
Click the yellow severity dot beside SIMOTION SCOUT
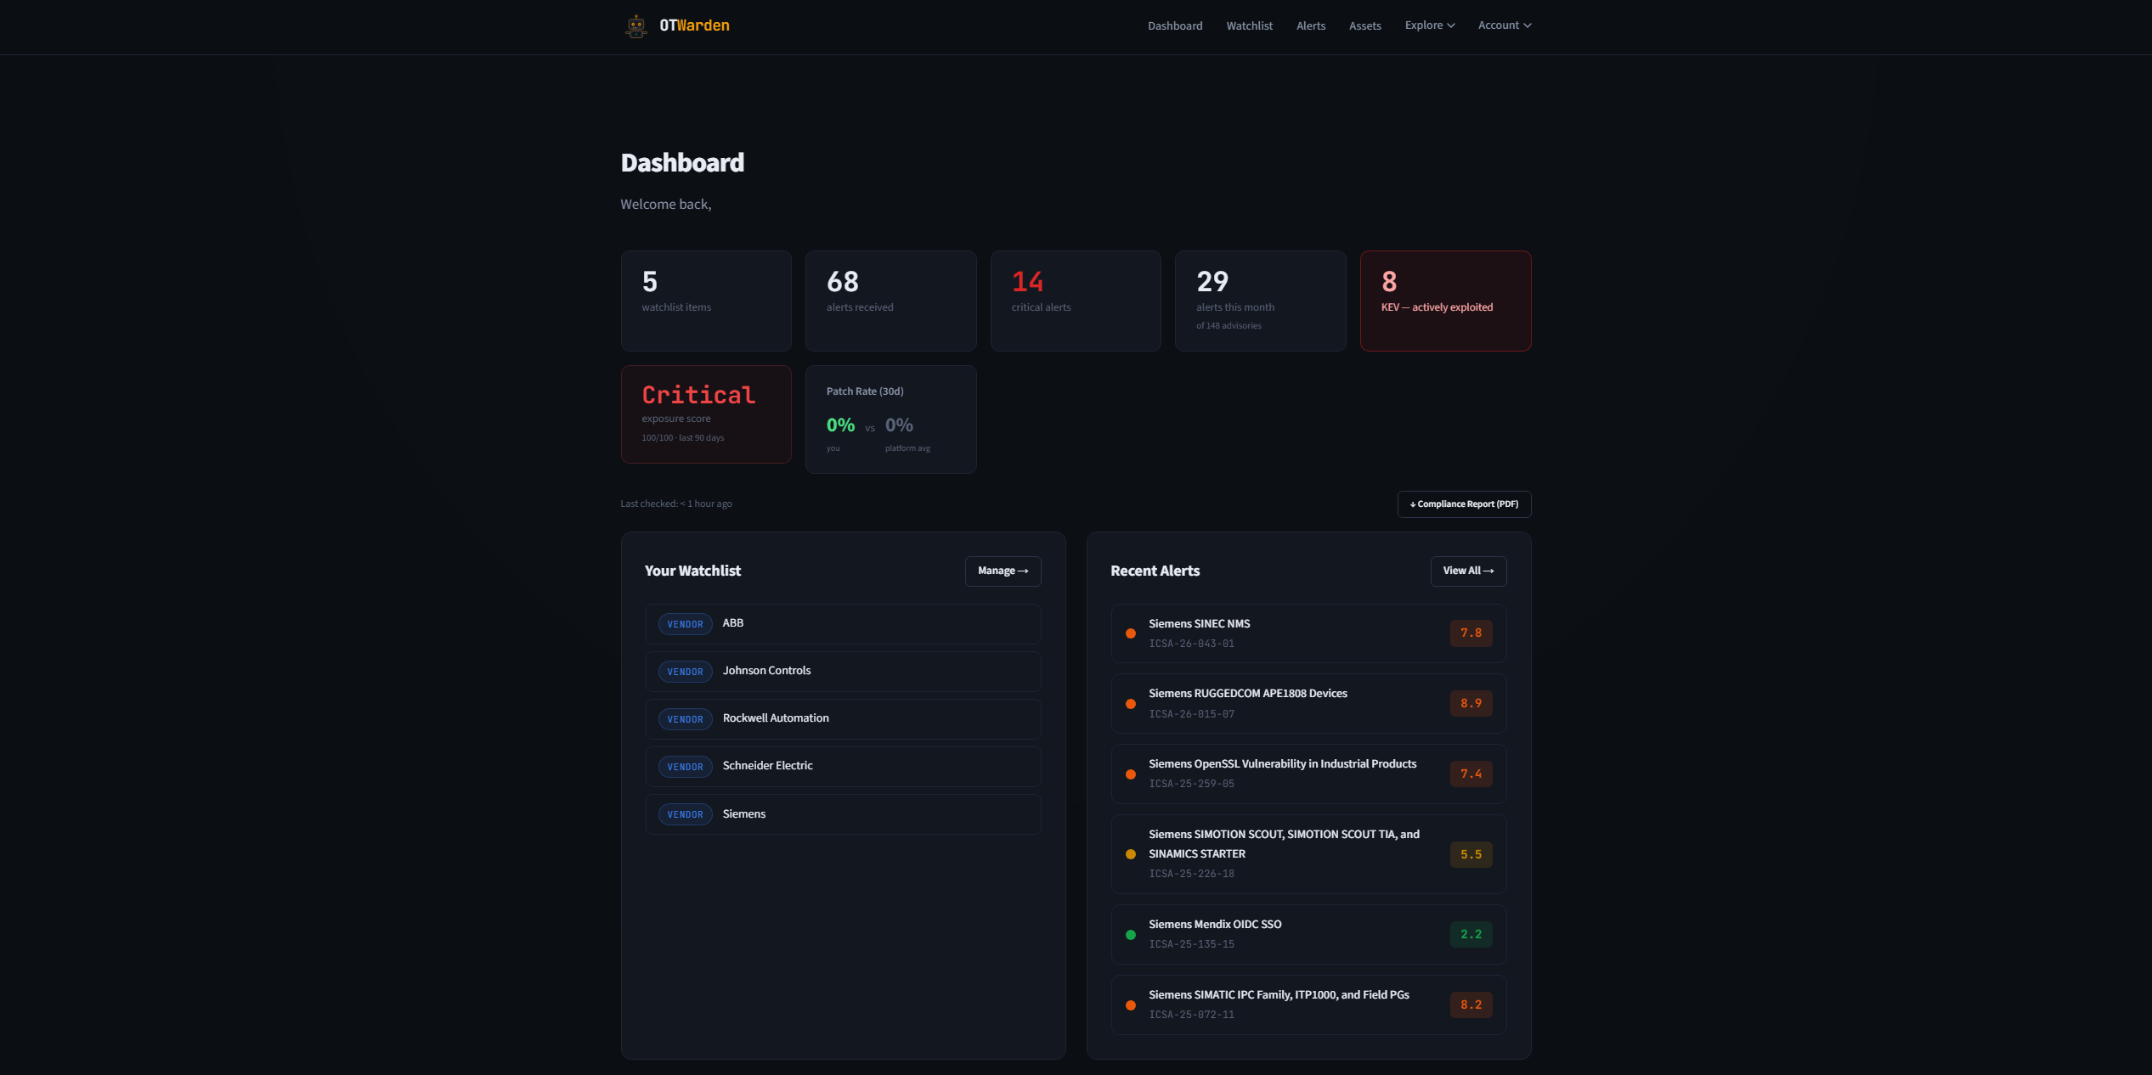click(x=1130, y=855)
